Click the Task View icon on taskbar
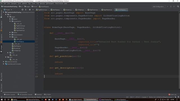180x101 pixels. coord(8,100)
